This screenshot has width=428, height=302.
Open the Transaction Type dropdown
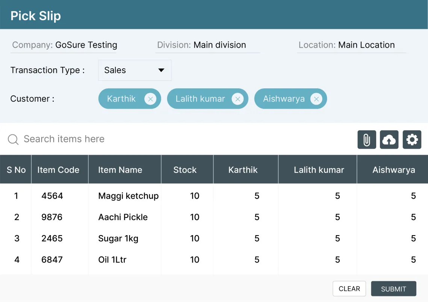(x=135, y=70)
